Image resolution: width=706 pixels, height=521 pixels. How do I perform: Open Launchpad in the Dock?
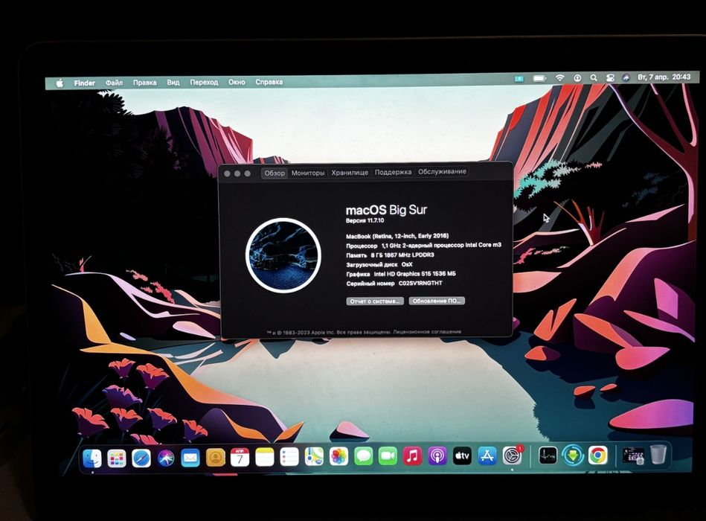117,458
